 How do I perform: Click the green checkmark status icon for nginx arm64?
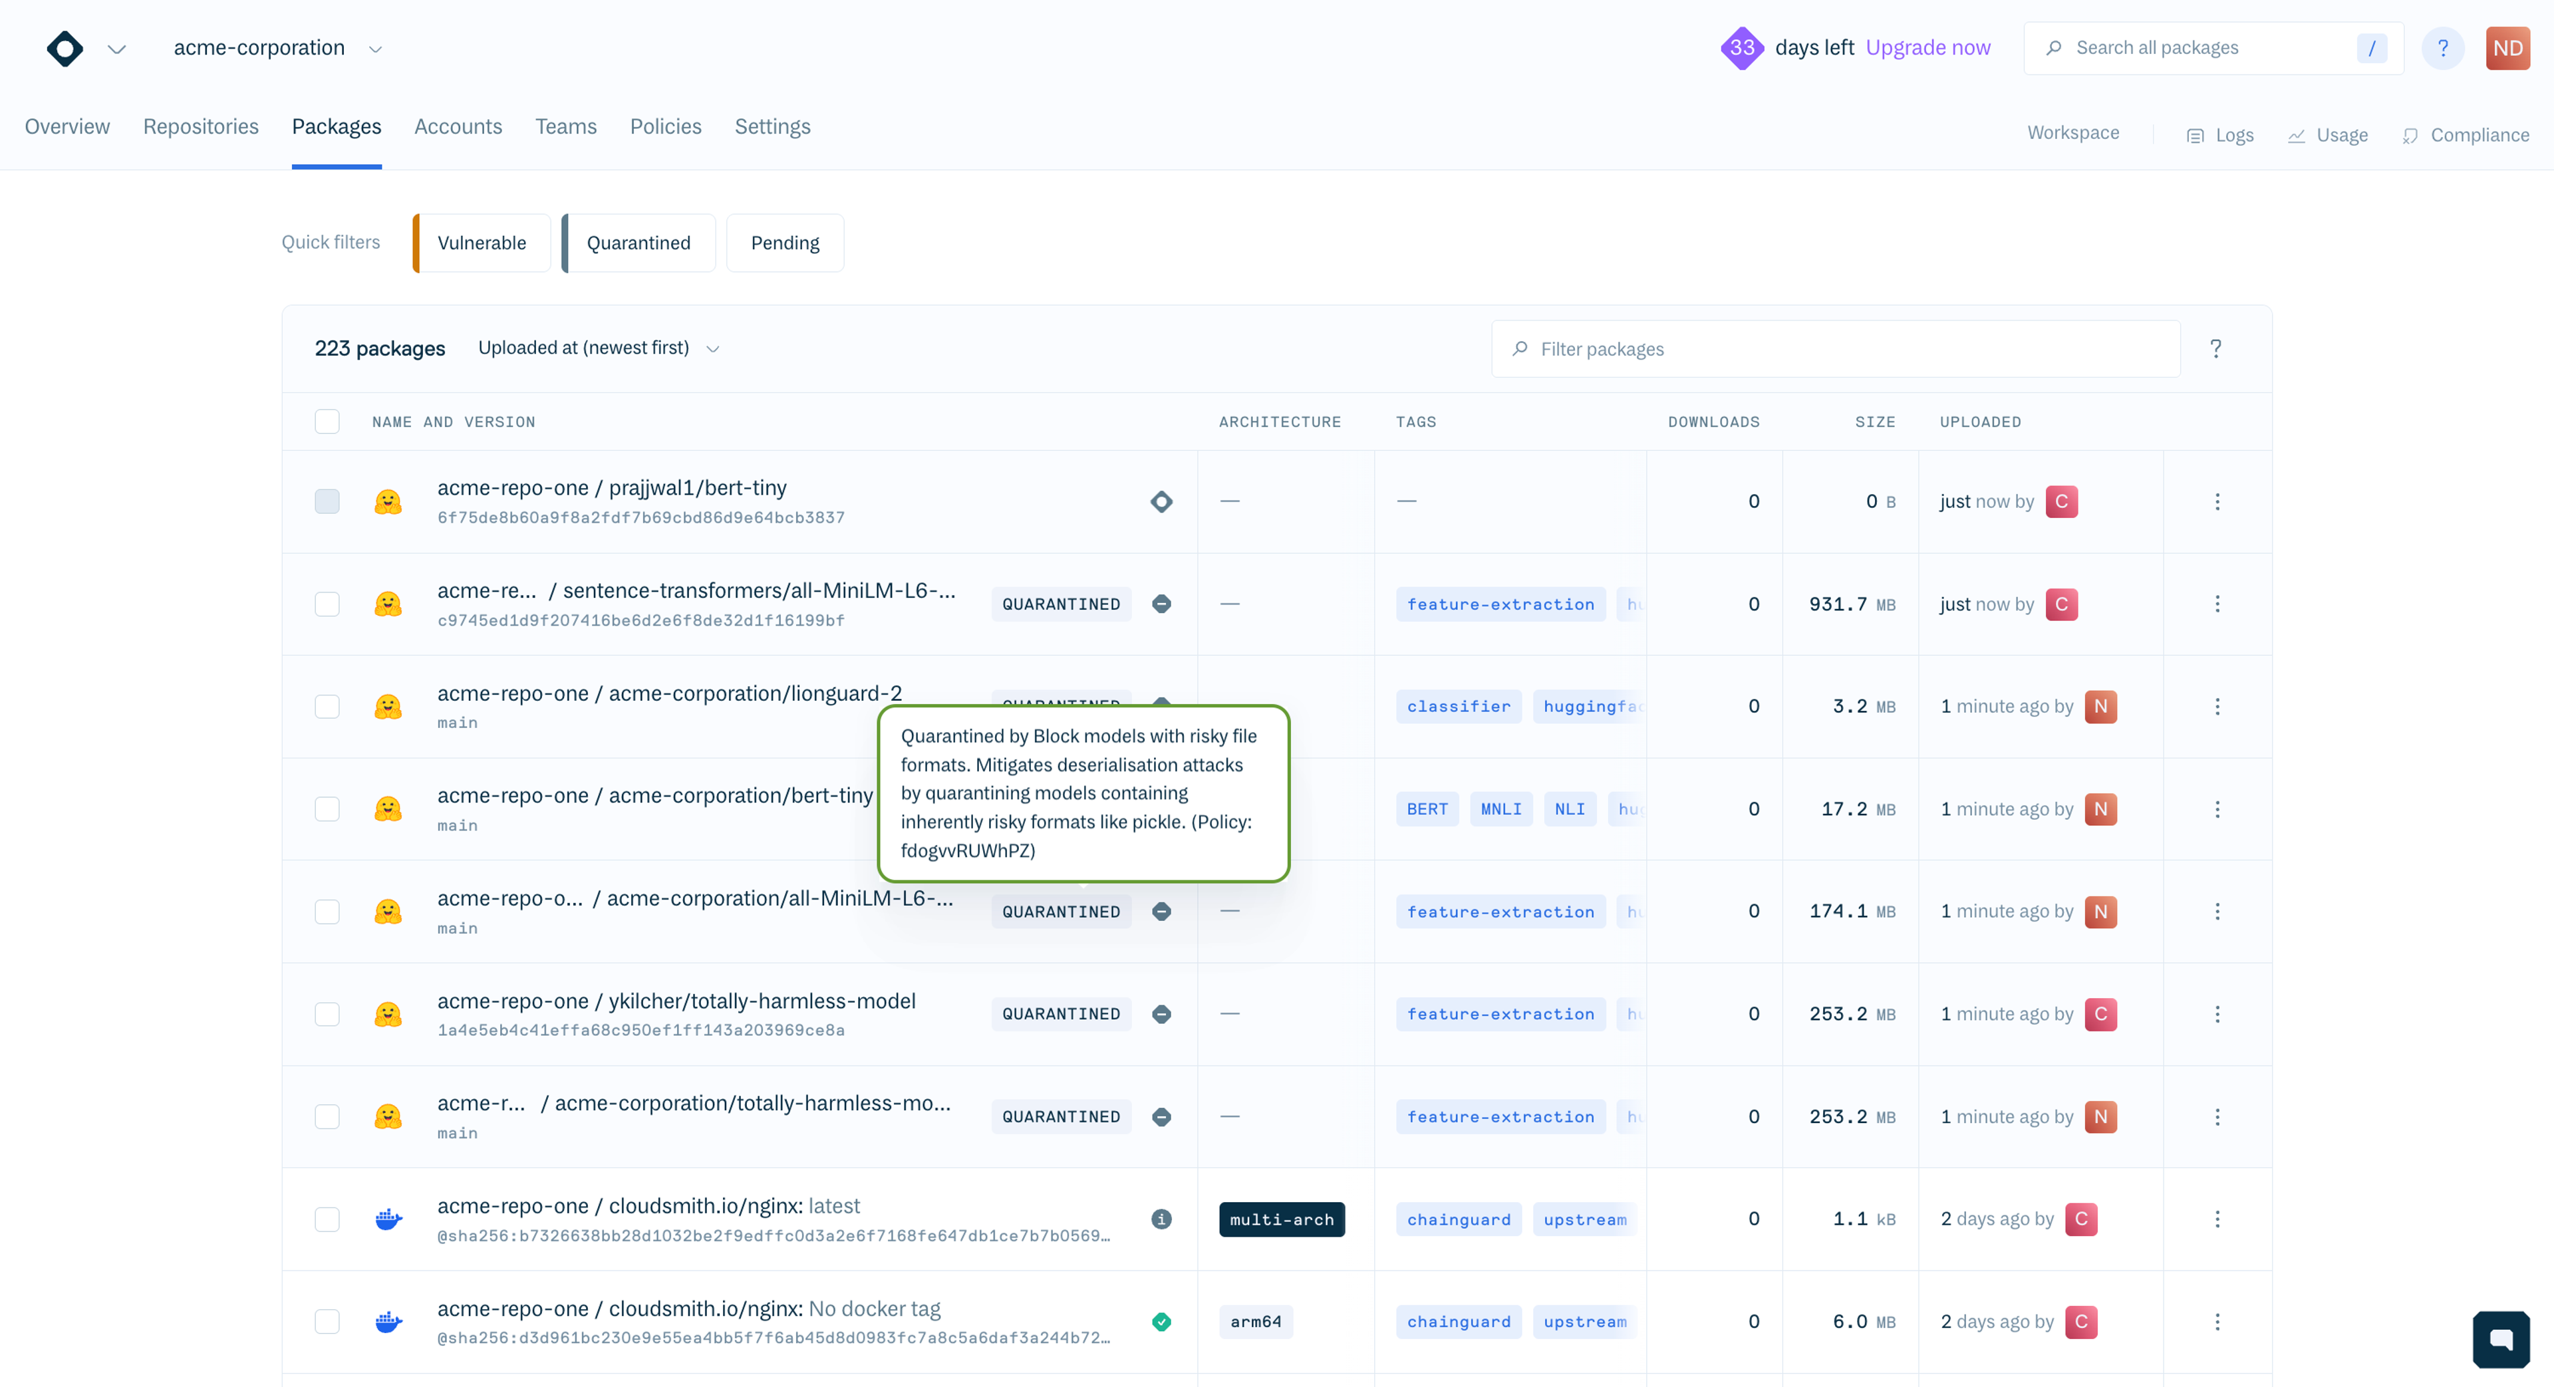pos(1161,1322)
